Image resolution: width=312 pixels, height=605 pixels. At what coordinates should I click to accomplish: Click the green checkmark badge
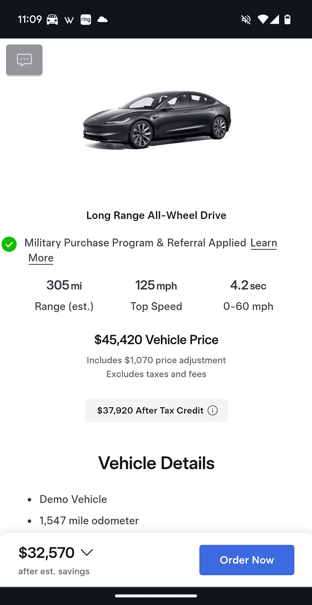point(9,244)
